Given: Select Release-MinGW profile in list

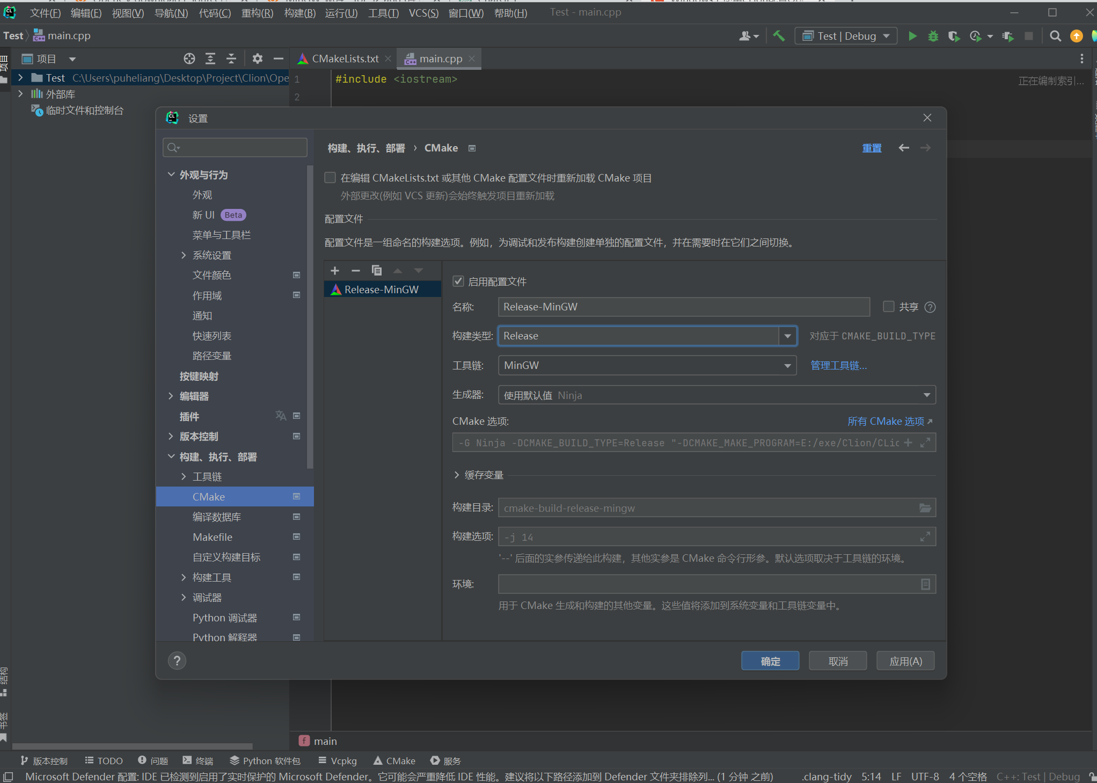Looking at the screenshot, I should [x=382, y=289].
